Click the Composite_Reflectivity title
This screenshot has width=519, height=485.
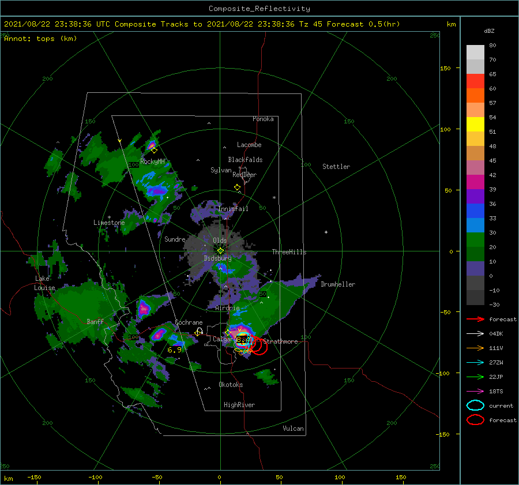point(259,9)
